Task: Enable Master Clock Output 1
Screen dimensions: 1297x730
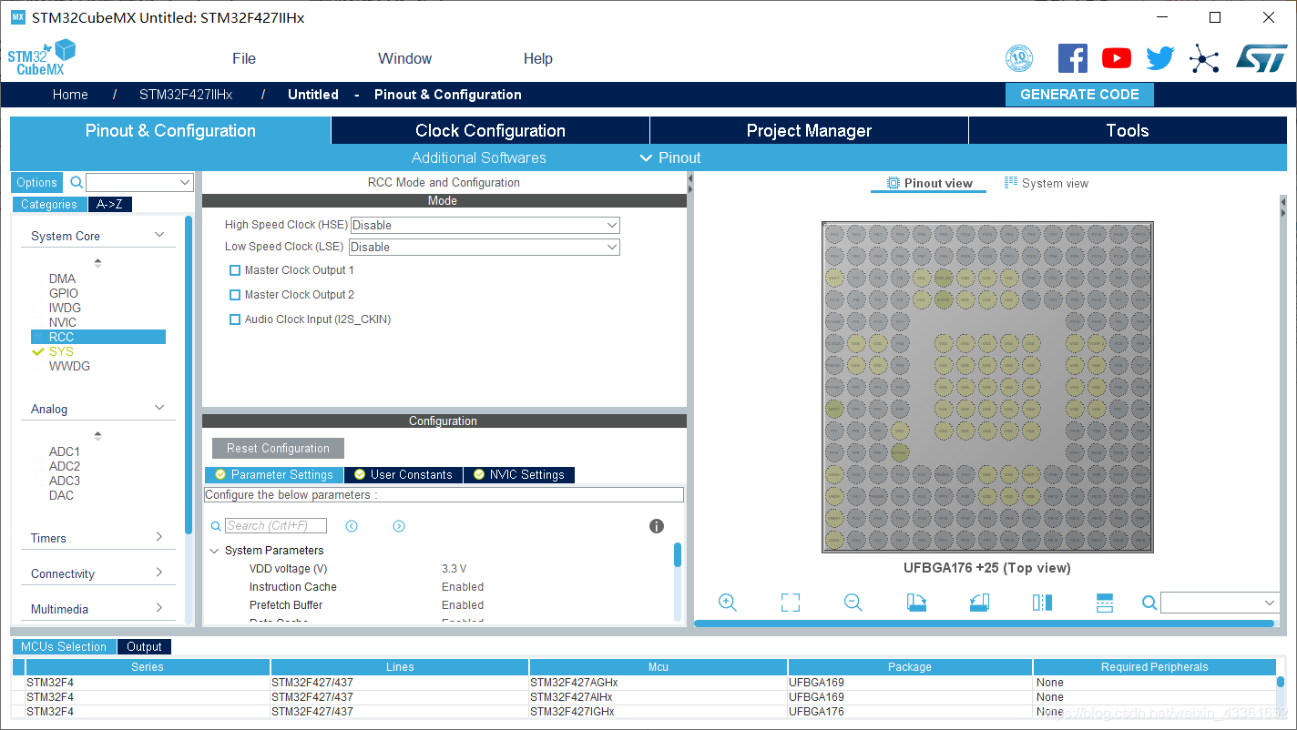Action: pos(235,270)
